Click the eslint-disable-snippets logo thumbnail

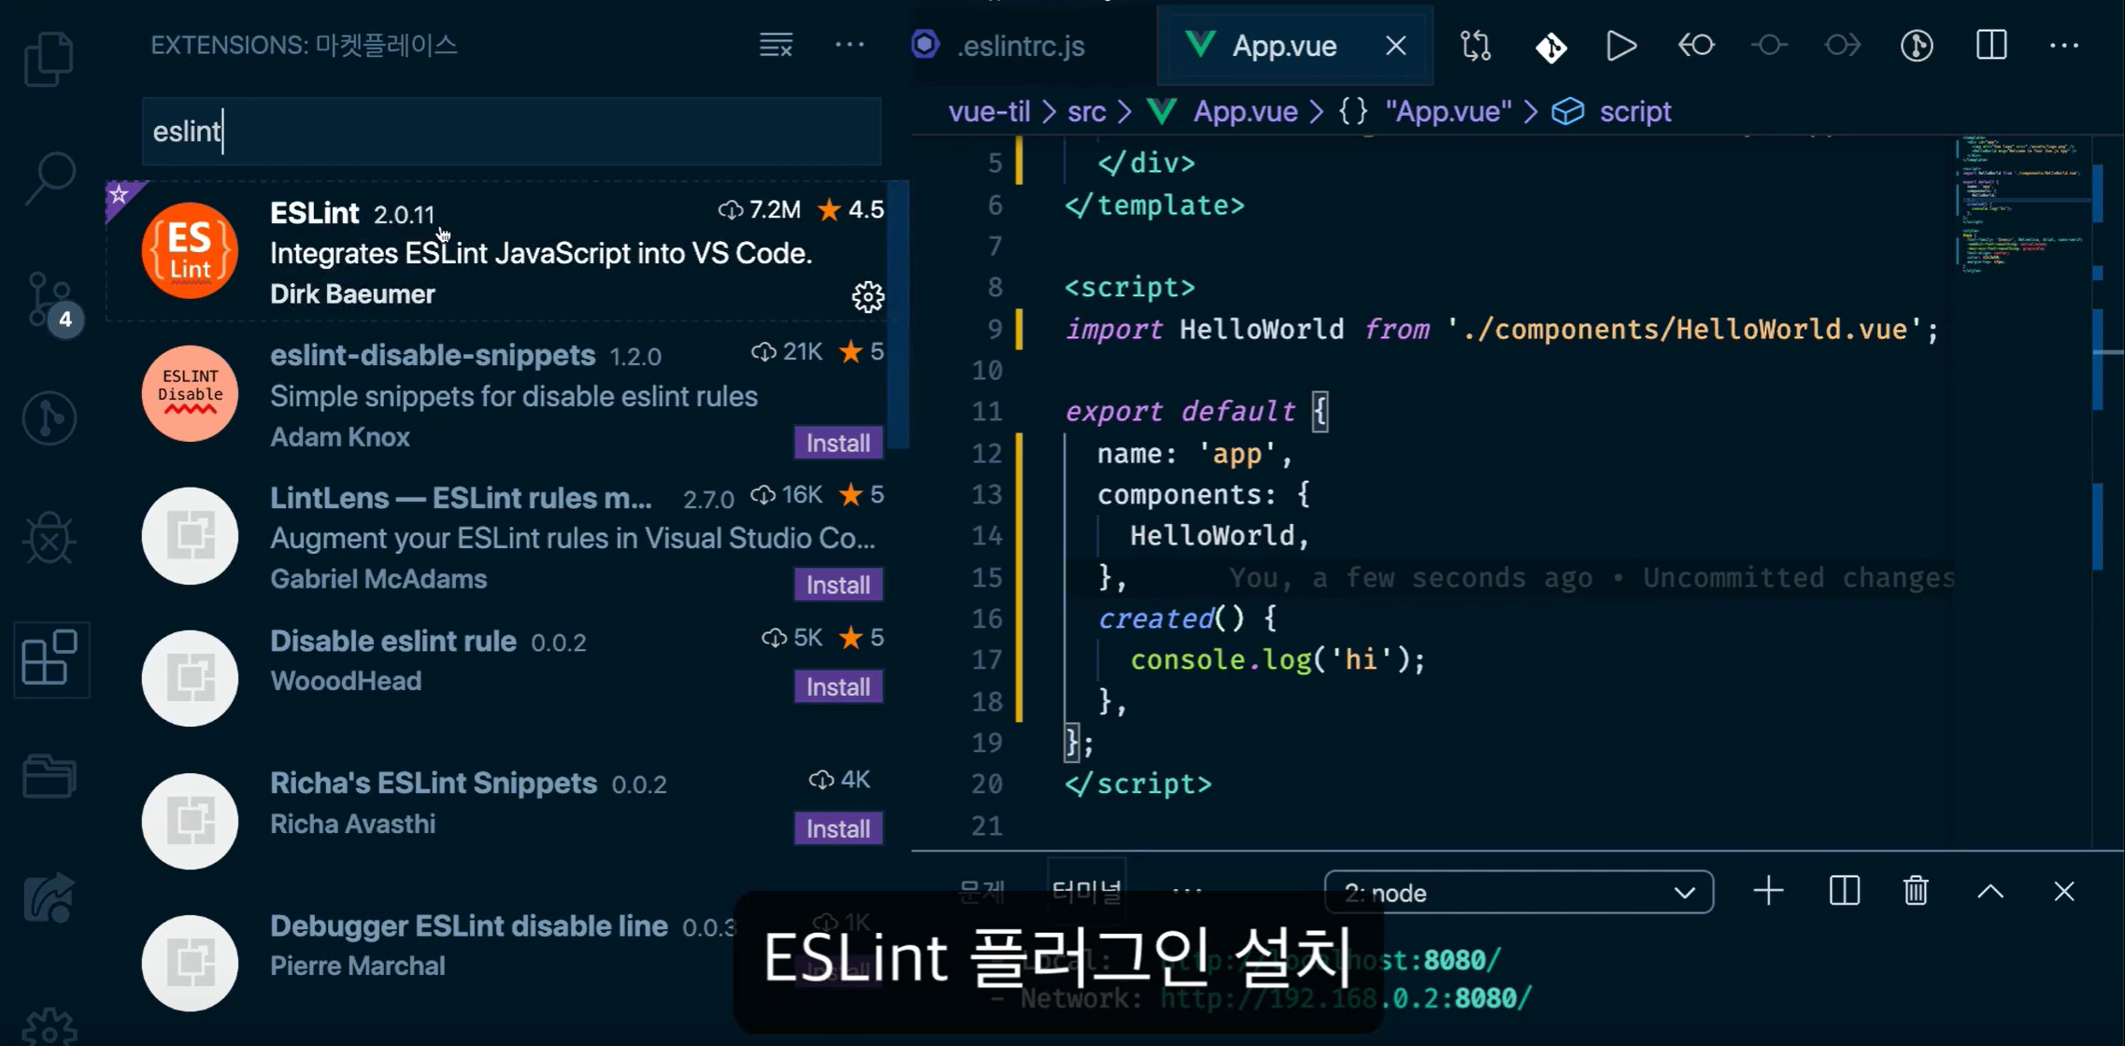tap(190, 393)
